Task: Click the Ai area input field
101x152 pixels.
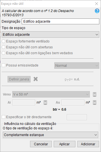Action: 24,102
